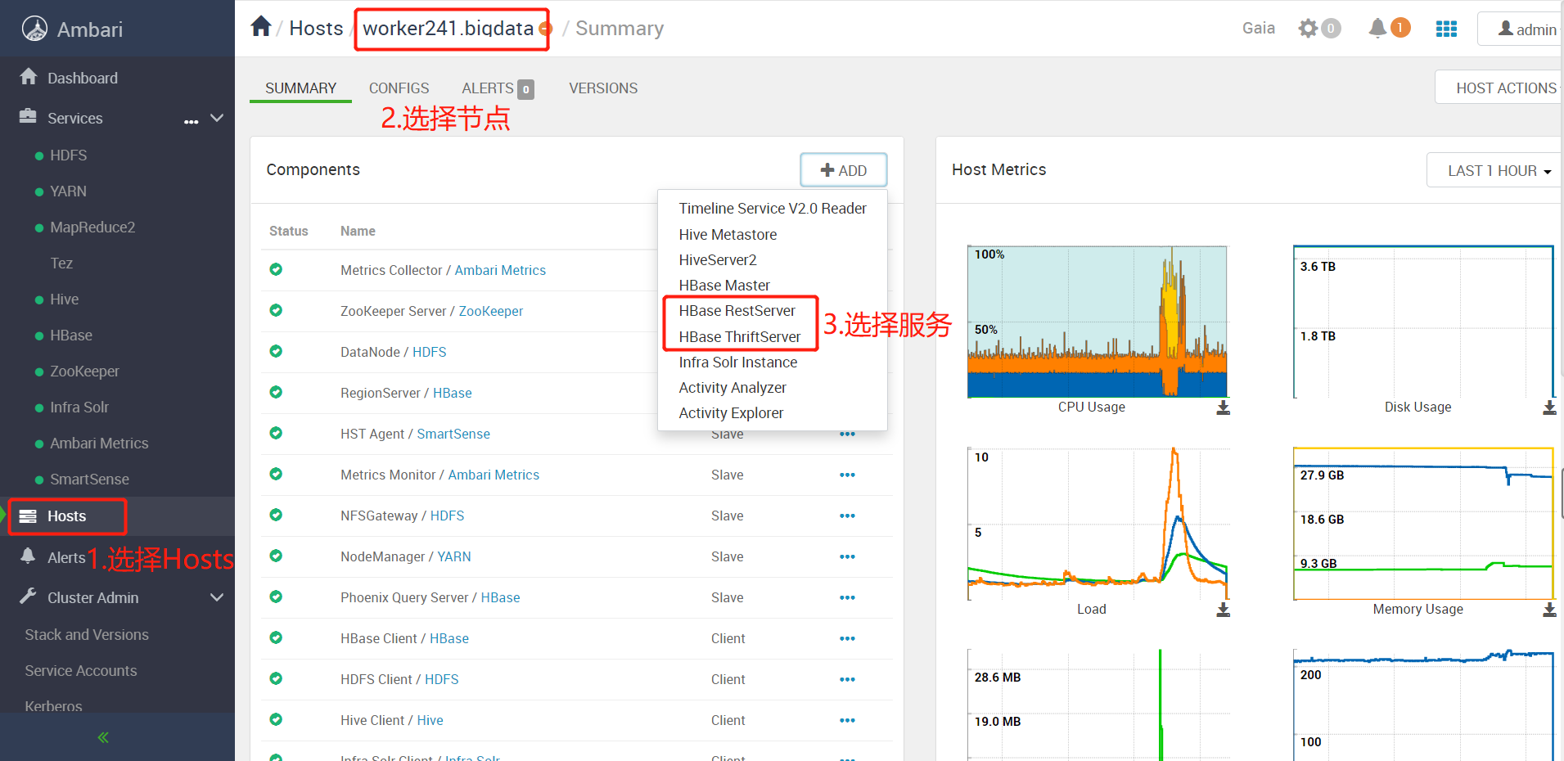The image size is (1564, 761).
Task: Open the views grid icon
Action: (x=1446, y=29)
